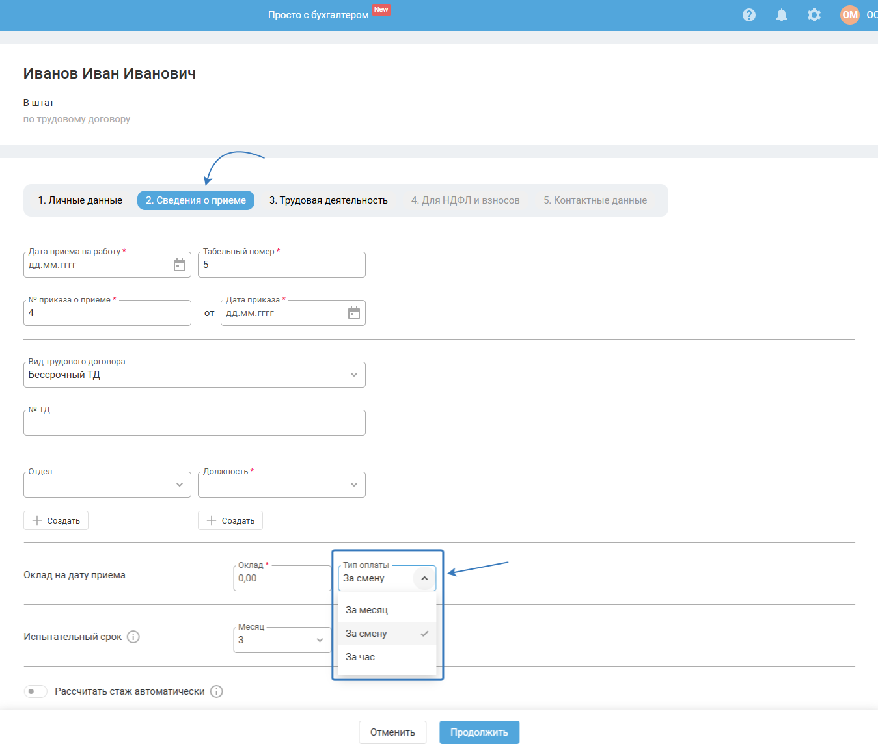This screenshot has height=748, width=878.
Task: Toggle automatic seniority calculation switch
Action: point(36,691)
